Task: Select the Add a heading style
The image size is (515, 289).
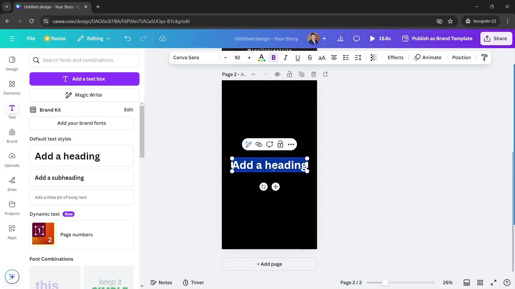Action: [82, 156]
